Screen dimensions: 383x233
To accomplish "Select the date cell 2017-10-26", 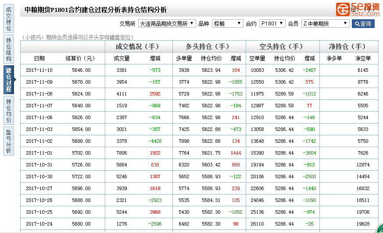I will [39, 200].
